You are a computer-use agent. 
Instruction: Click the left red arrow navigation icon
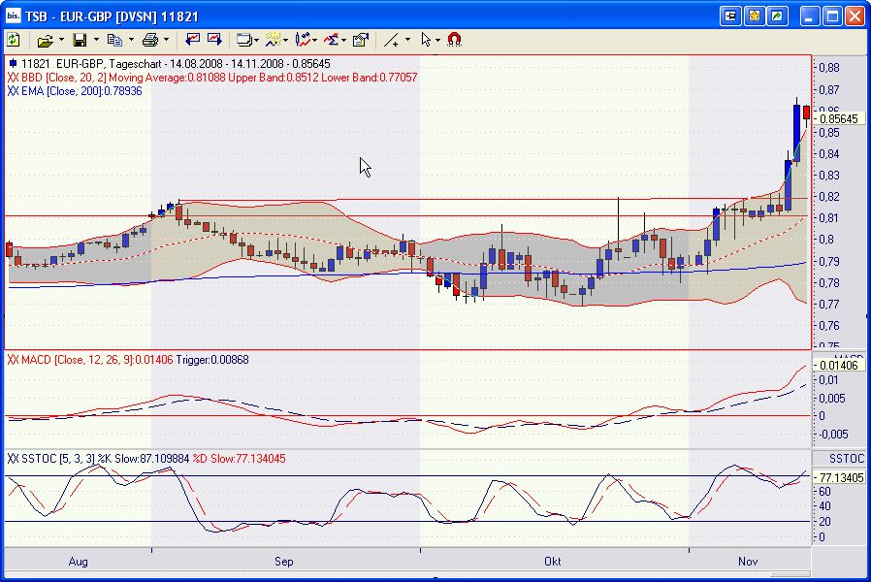pyautogui.click(x=192, y=40)
